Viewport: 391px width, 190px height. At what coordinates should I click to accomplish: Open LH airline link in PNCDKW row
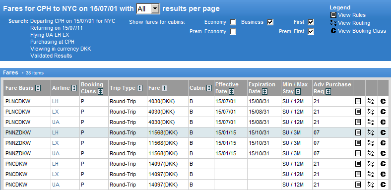tap(56, 164)
